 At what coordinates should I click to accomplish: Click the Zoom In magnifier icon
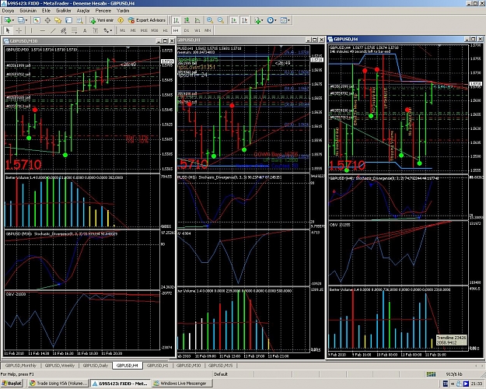210,20
